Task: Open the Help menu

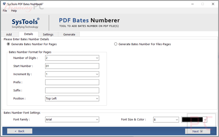Action: pyautogui.click(x=14, y=11)
